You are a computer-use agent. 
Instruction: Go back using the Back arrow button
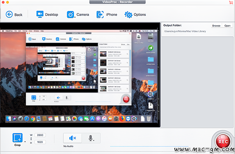(x=14, y=14)
